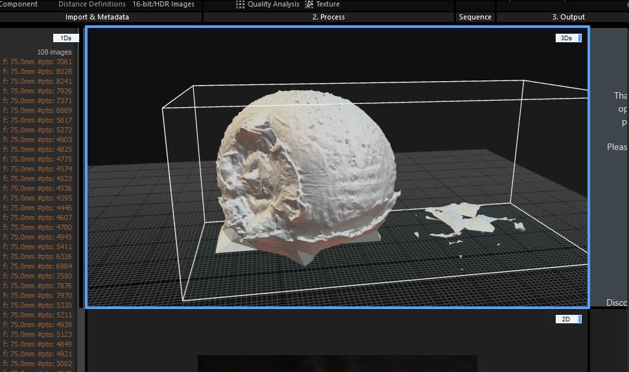Click the 3Ds view label
The image size is (629, 372).
point(566,38)
